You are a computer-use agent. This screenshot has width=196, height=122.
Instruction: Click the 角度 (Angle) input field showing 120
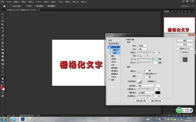[x=145, y=71]
